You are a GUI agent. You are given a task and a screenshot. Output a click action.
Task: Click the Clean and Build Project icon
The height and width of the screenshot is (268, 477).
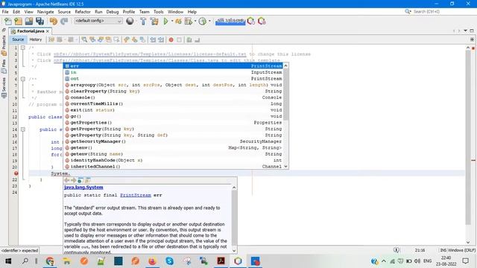coord(154,22)
